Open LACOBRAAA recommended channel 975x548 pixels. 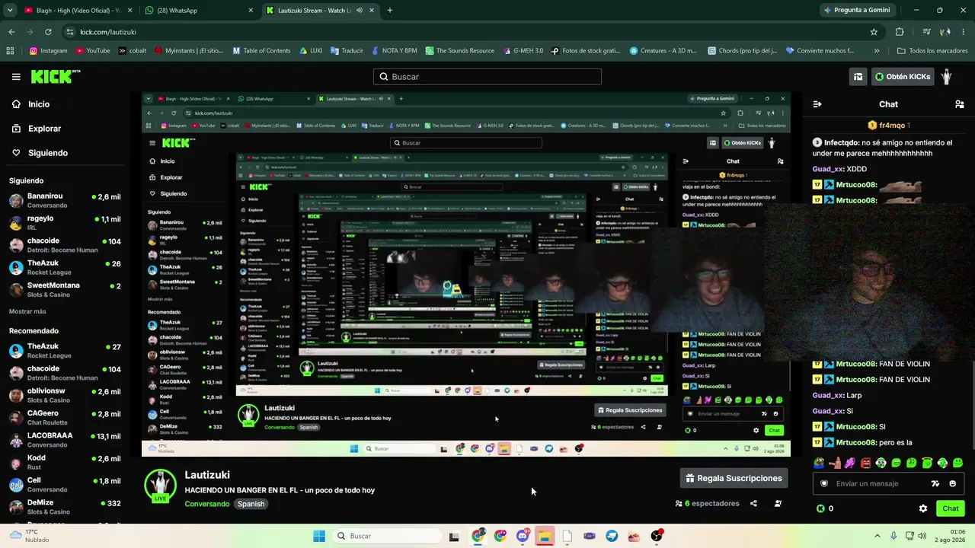coord(65,440)
